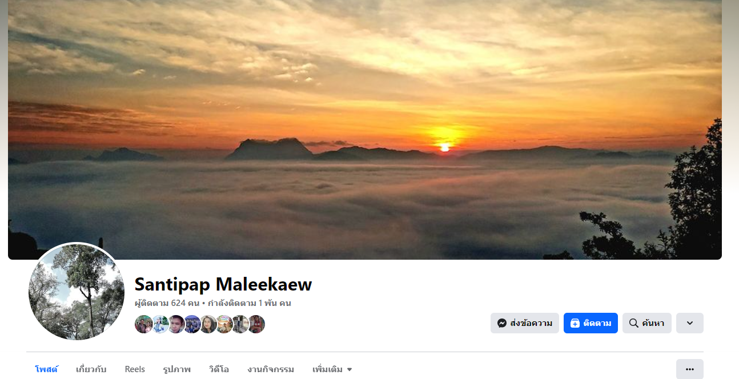Open the sunset cover photo
The width and height of the screenshot is (739, 379).
pos(365,130)
